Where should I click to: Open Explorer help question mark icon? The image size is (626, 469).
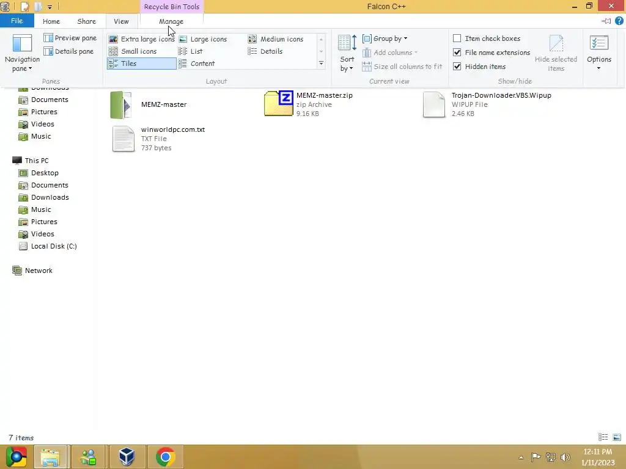click(x=619, y=21)
